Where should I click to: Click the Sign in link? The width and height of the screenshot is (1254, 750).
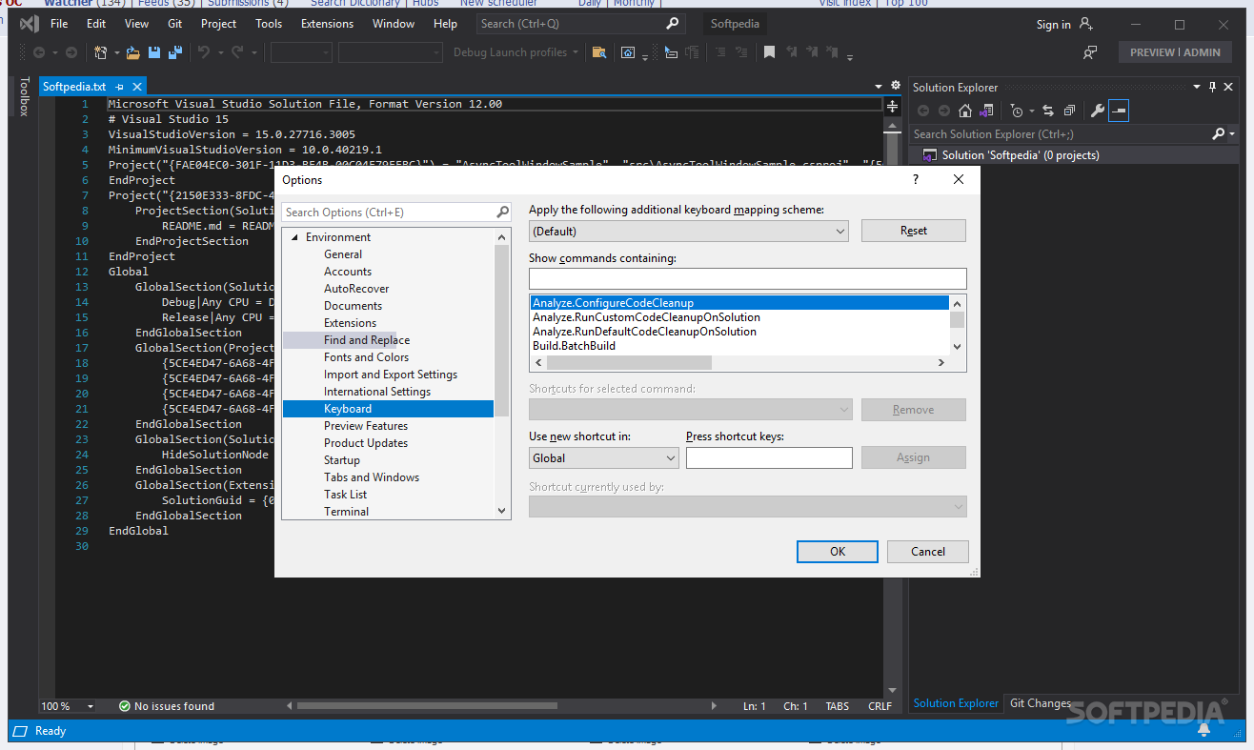[1053, 25]
